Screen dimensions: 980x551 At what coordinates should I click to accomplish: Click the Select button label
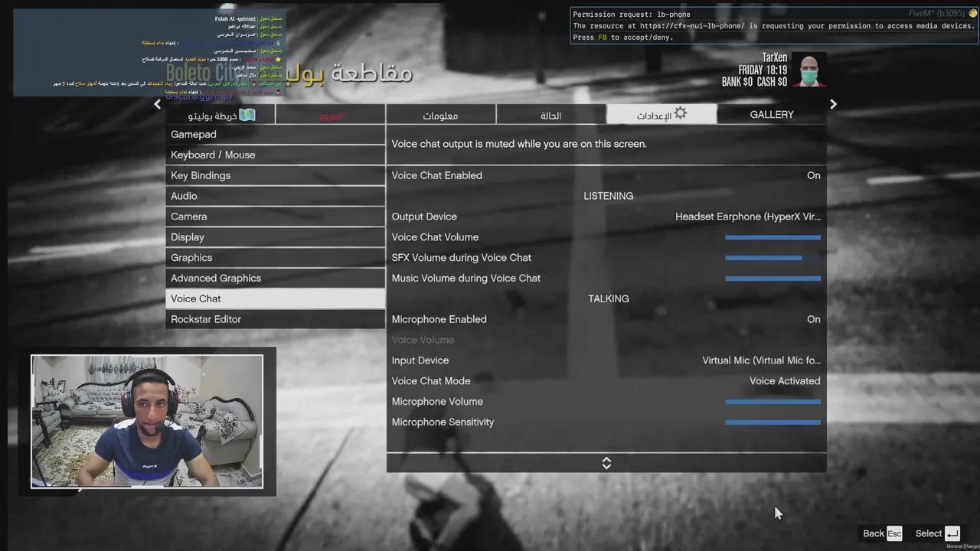pos(929,533)
